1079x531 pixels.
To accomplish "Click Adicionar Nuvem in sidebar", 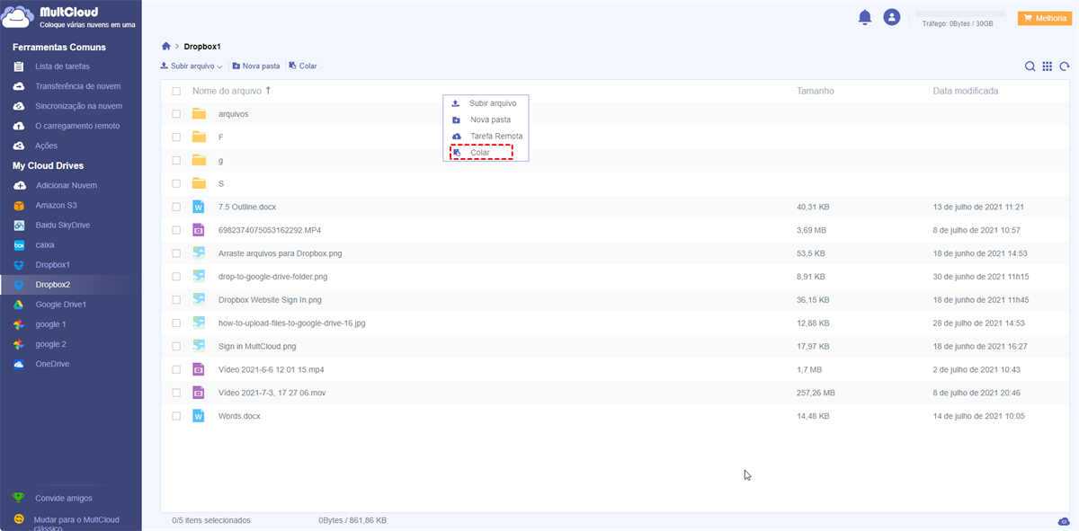I will [67, 185].
